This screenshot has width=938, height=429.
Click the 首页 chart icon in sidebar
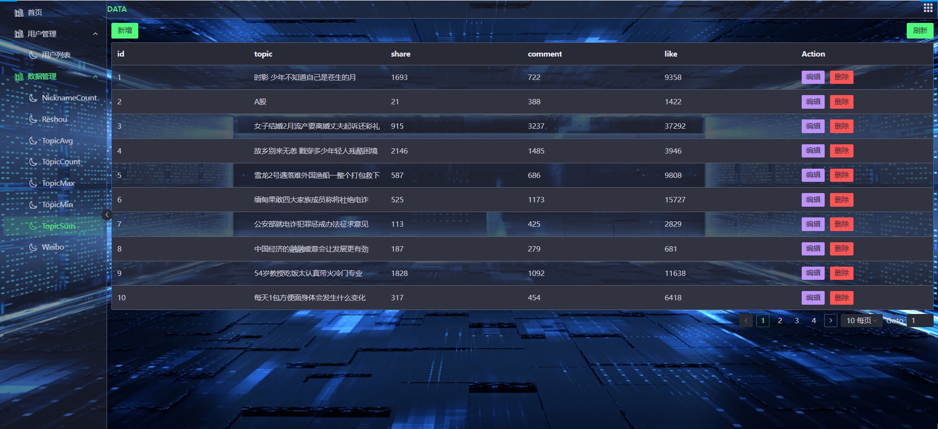click(x=19, y=13)
